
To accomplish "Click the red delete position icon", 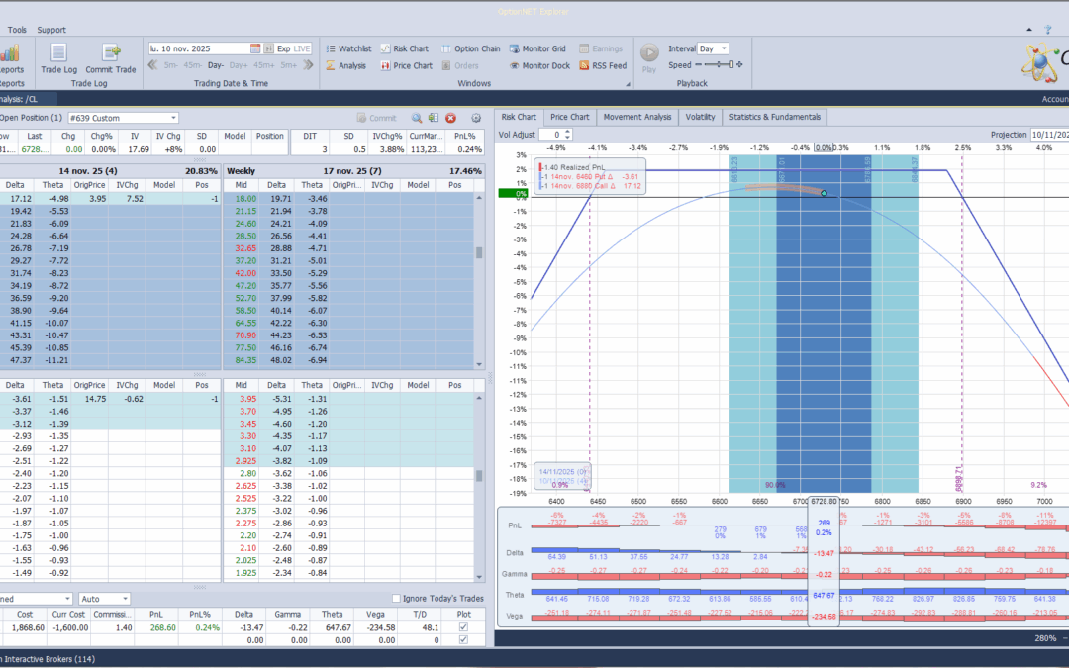I will [x=450, y=118].
